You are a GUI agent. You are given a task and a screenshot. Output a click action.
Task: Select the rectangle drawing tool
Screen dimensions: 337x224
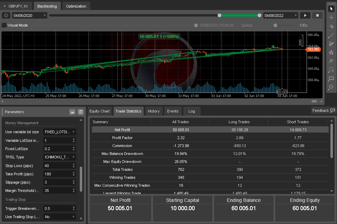pos(331,79)
